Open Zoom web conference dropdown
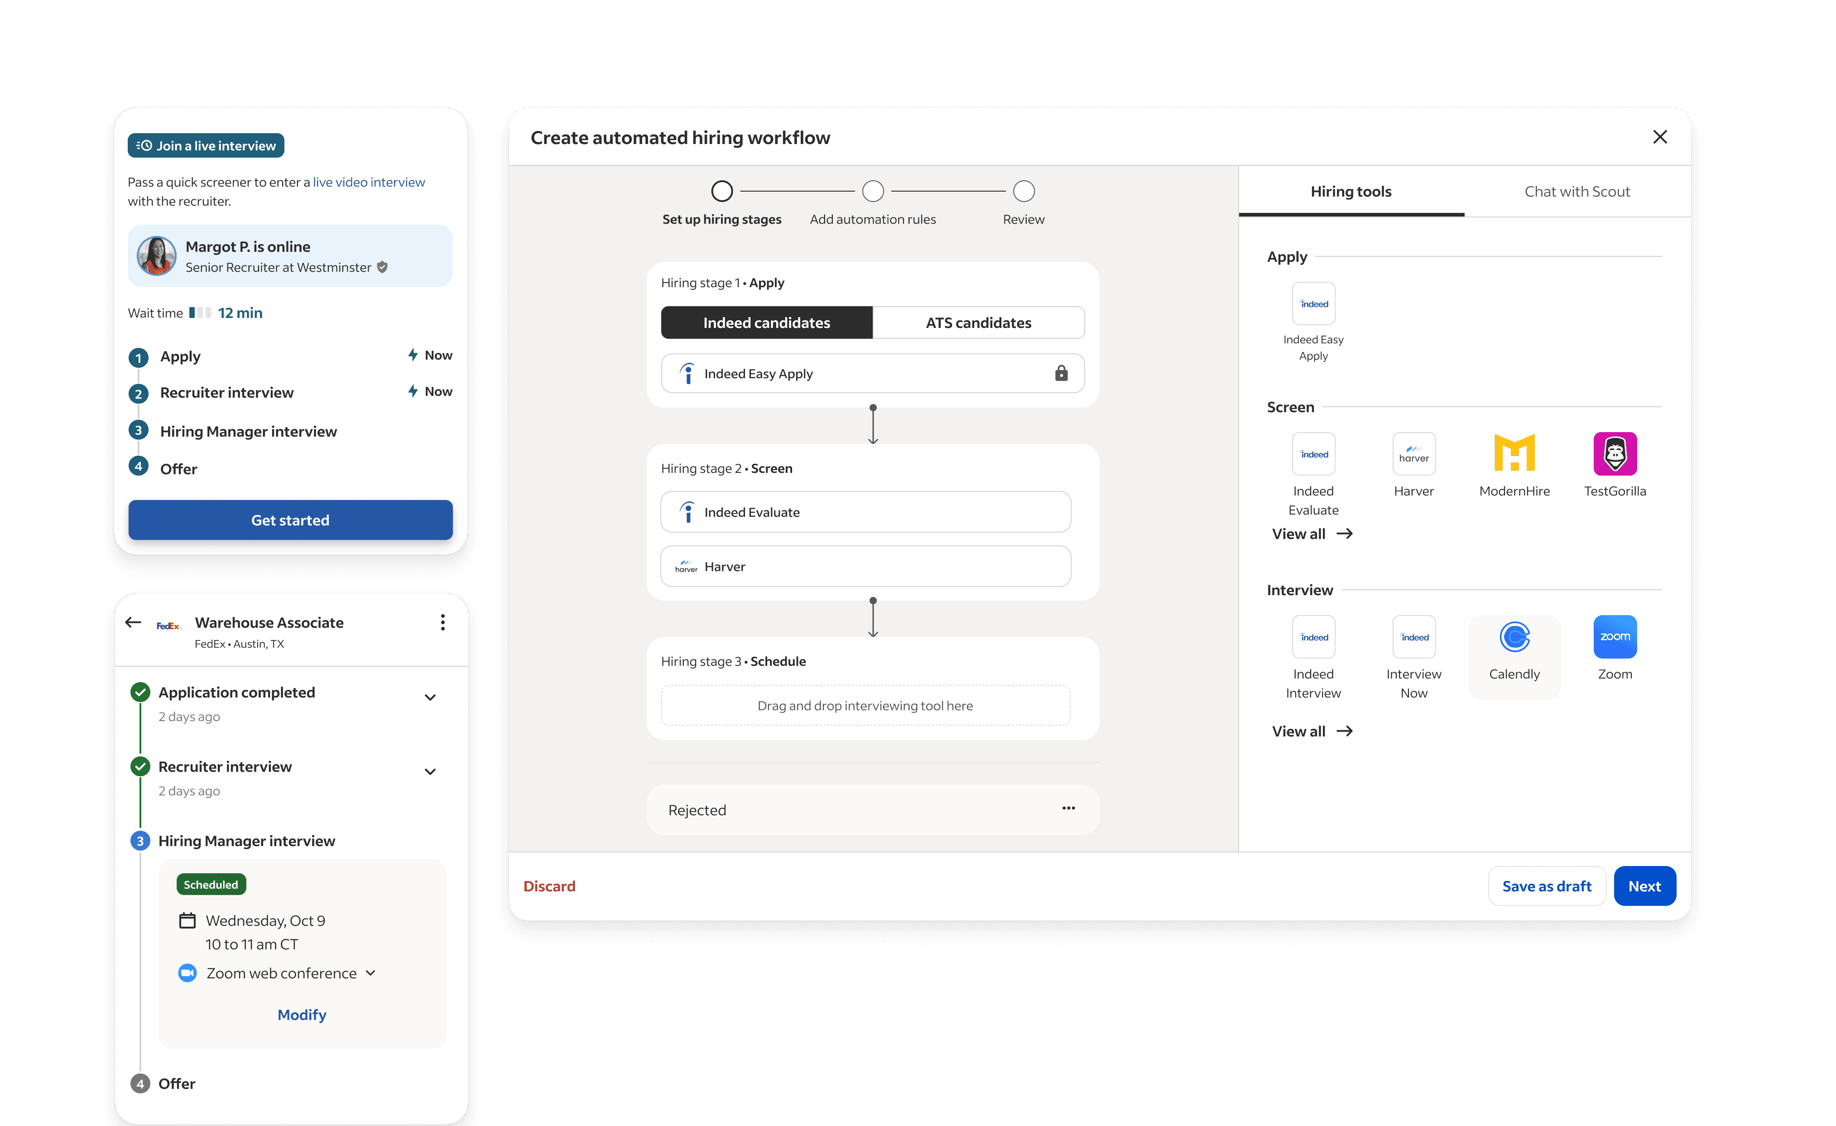The width and height of the screenshot is (1836, 1126). [371, 973]
